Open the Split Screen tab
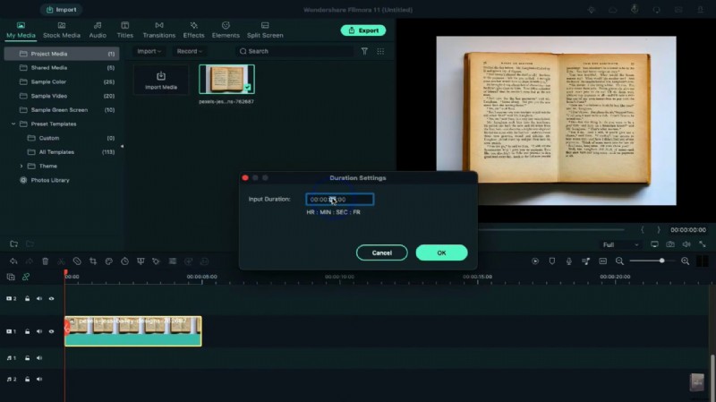The height and width of the screenshot is (402, 716). [x=265, y=30]
